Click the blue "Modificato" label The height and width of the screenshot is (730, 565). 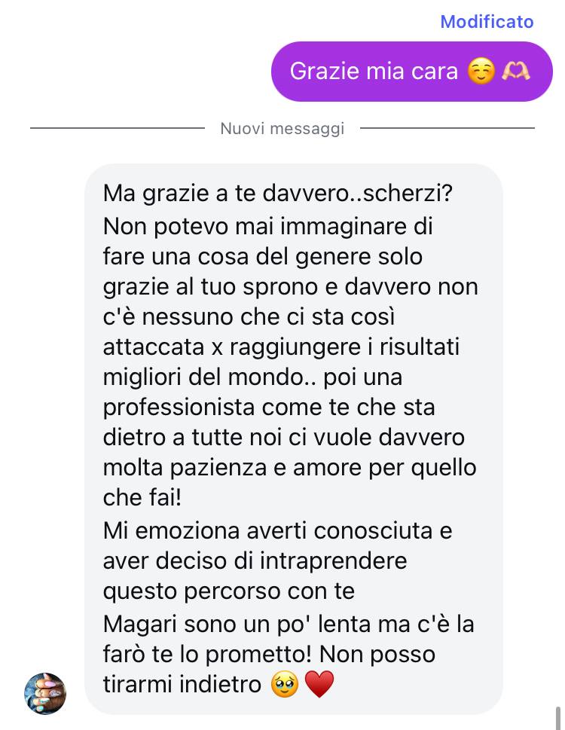click(487, 22)
